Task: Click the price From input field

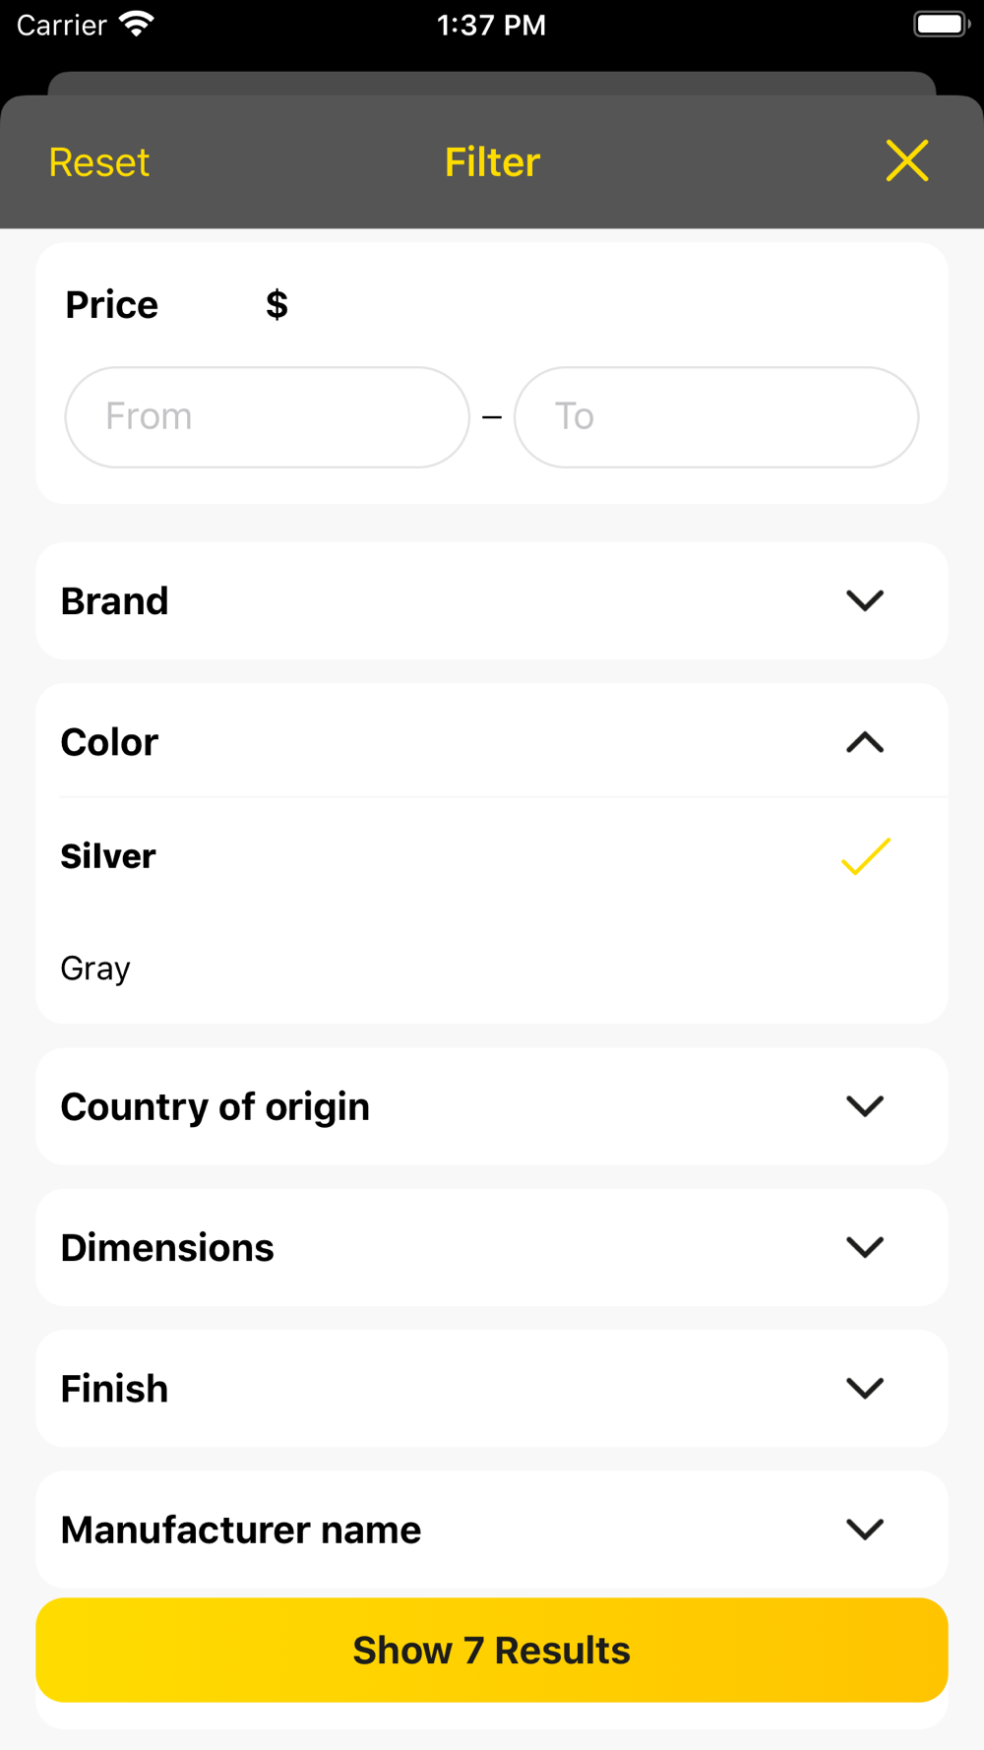Action: [267, 417]
